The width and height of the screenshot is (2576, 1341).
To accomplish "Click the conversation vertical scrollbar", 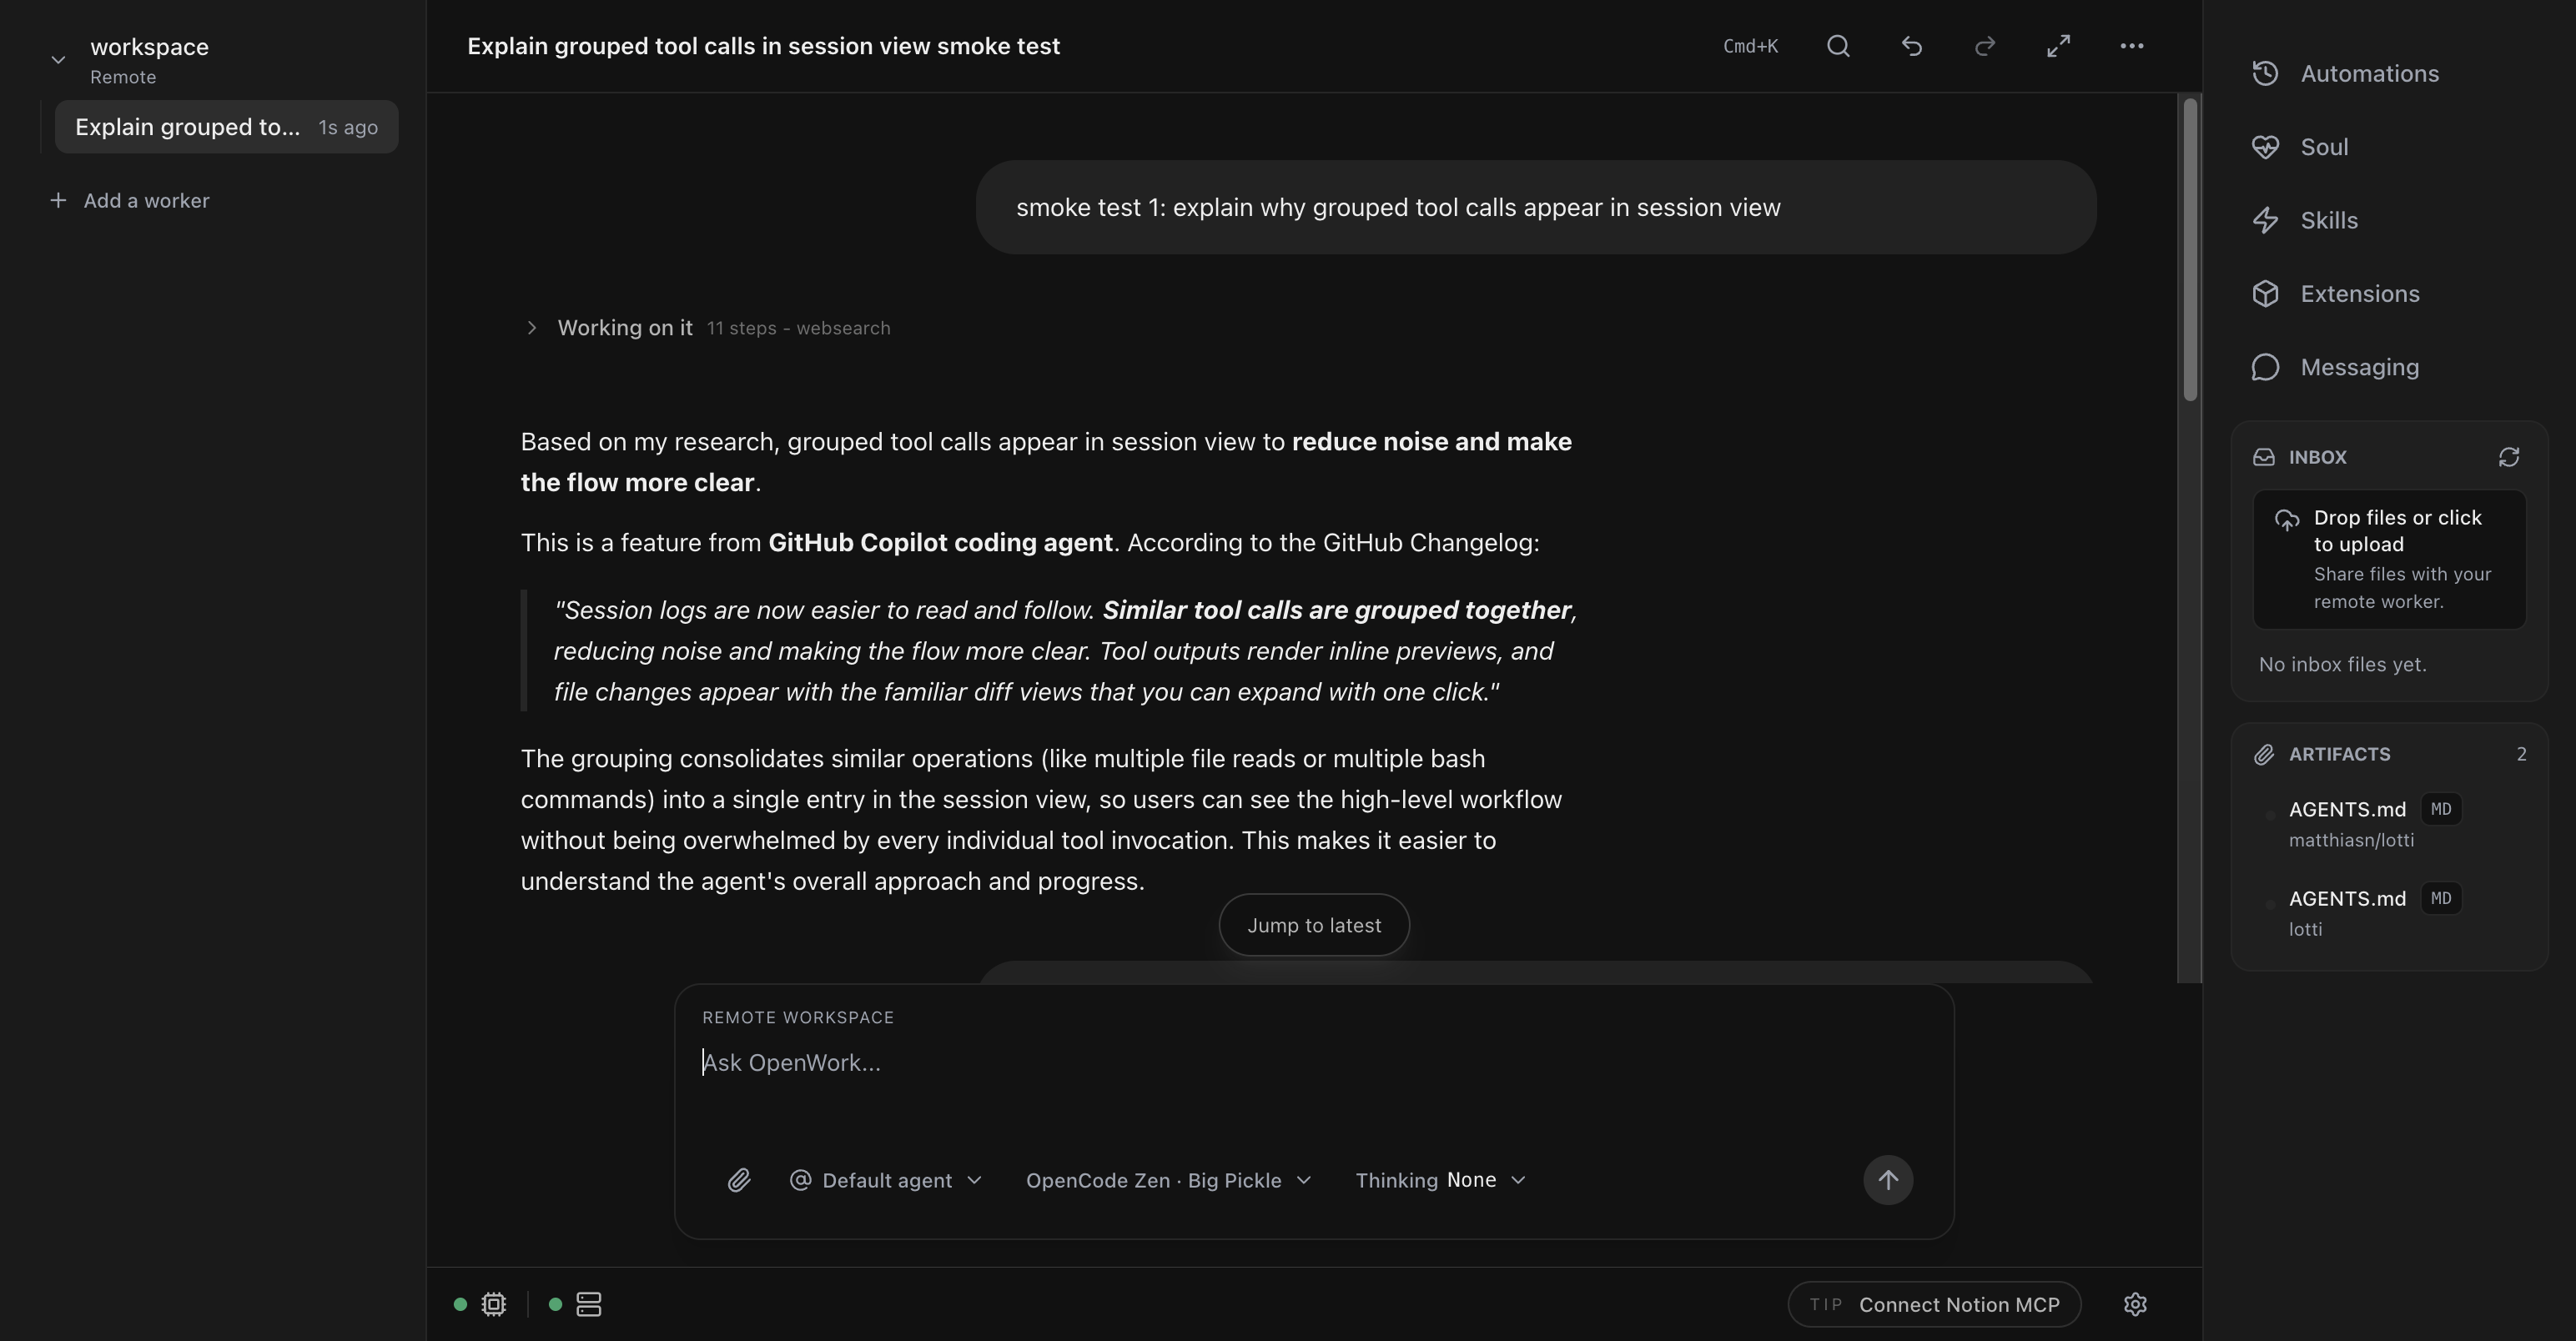I will click(x=2190, y=250).
